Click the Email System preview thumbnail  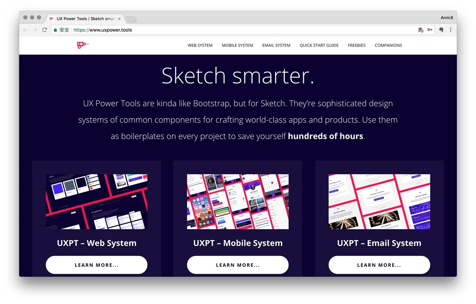click(x=379, y=202)
